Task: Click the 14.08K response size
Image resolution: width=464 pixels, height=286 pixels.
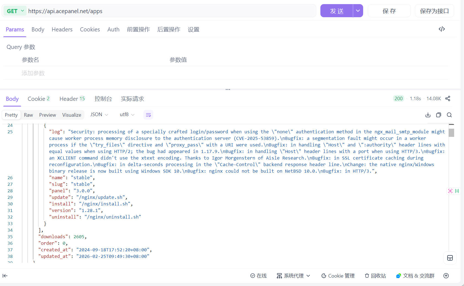Action: (434, 99)
